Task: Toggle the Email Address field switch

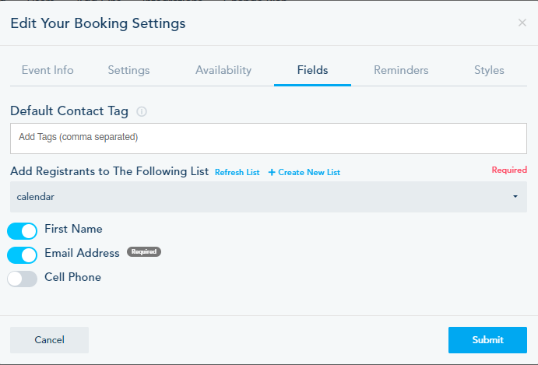Action: [23, 254]
